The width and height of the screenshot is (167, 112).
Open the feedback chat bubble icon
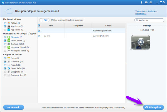click(x=146, y=3)
